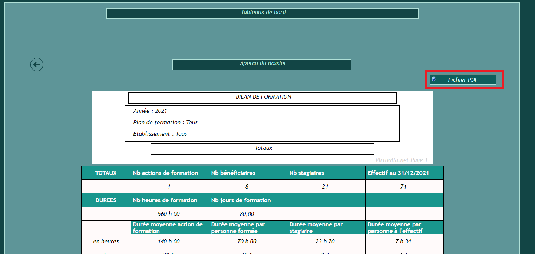Select the DUREES row header cell
Image resolution: width=535 pixels, height=254 pixels.
click(x=106, y=200)
